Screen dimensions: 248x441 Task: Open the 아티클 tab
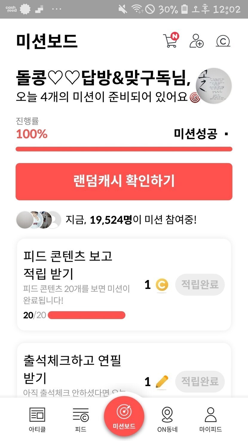click(37, 419)
